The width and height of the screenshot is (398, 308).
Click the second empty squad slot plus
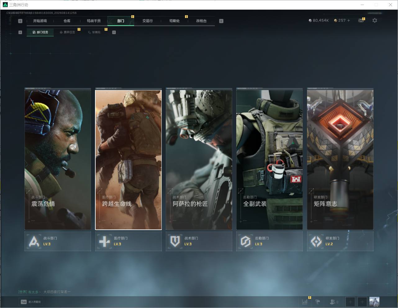[362, 301]
